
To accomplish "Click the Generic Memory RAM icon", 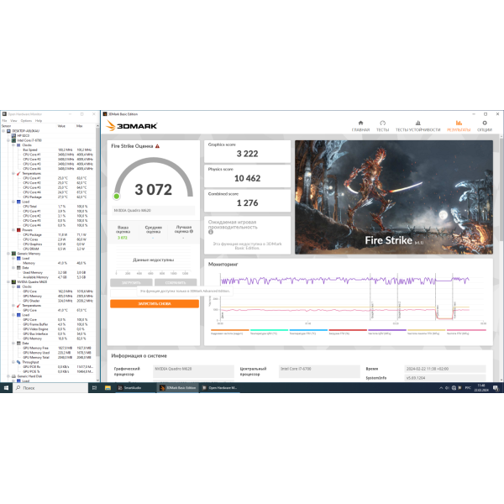I will (13, 254).
